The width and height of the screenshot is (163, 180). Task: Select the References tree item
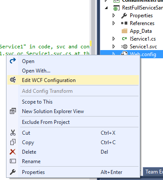click(142, 23)
